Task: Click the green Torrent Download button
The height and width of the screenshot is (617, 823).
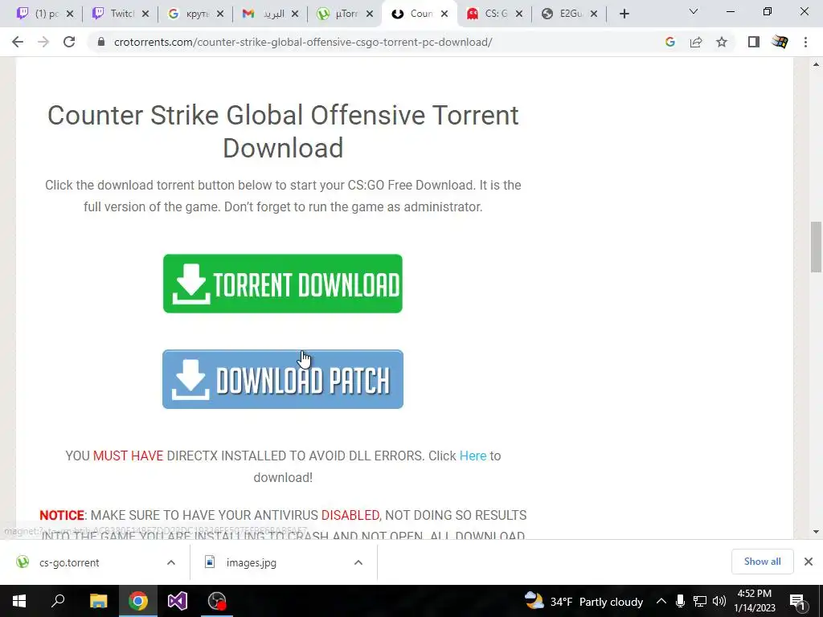Action: tap(283, 284)
